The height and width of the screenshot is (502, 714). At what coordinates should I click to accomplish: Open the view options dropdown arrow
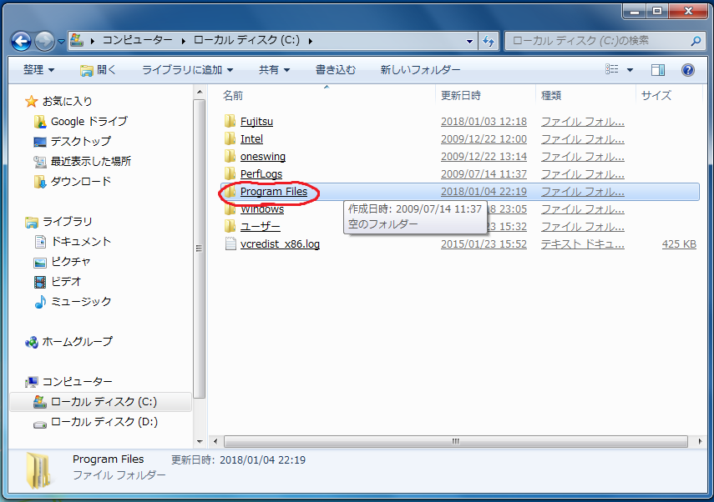[630, 69]
